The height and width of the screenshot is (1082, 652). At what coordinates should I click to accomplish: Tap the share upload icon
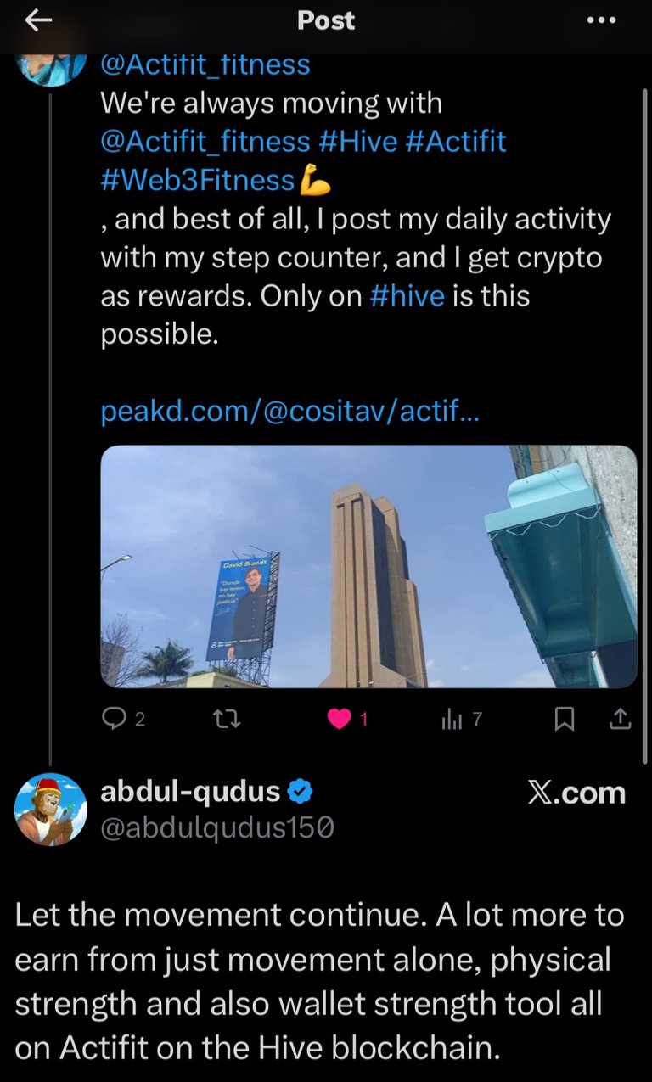coord(621,720)
